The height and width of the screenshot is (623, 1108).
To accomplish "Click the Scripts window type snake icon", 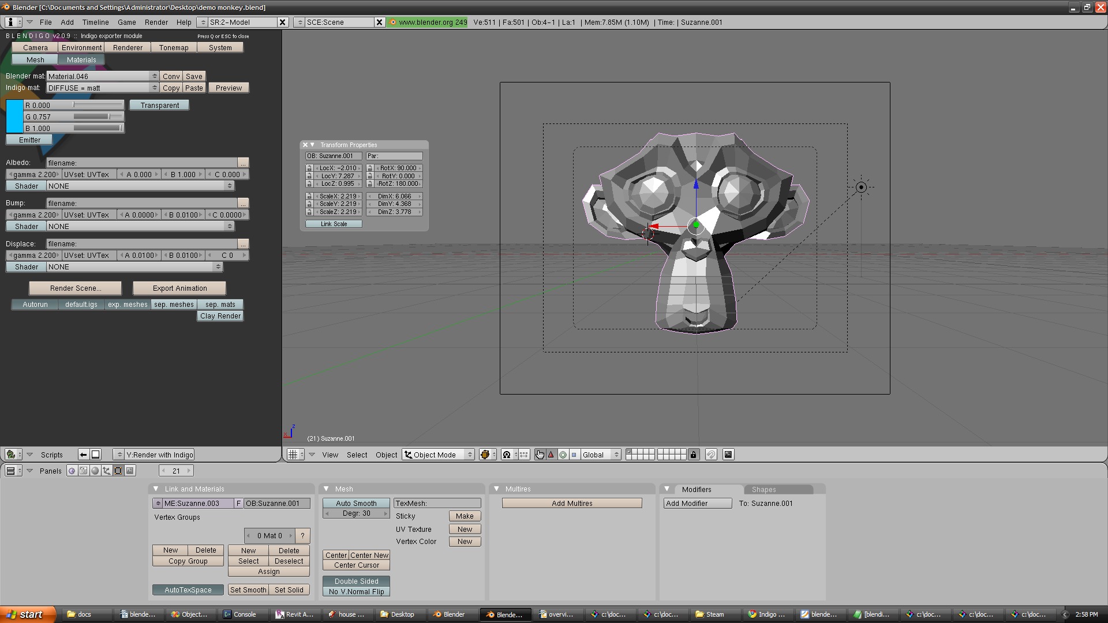I will [x=13, y=455].
